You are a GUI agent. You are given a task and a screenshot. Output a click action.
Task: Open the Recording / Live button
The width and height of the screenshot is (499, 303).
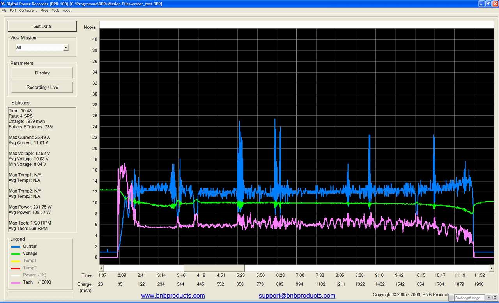(x=42, y=87)
